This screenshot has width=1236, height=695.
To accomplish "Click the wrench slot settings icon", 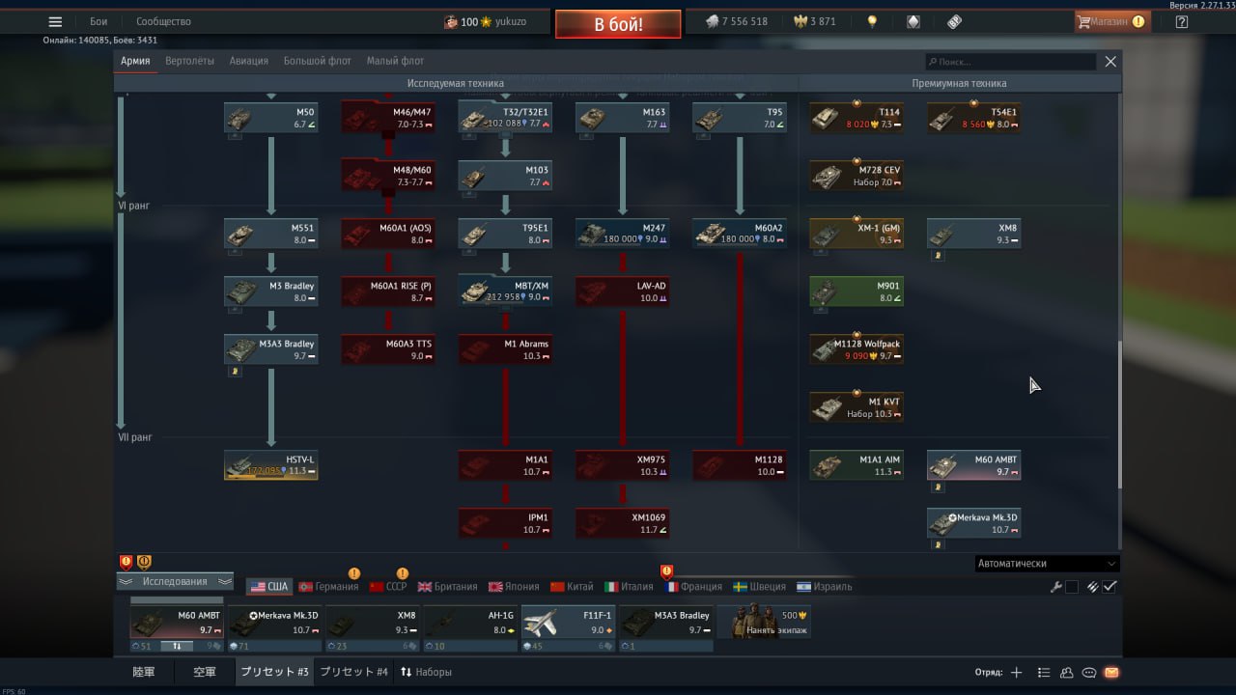I will pyautogui.click(x=1056, y=587).
